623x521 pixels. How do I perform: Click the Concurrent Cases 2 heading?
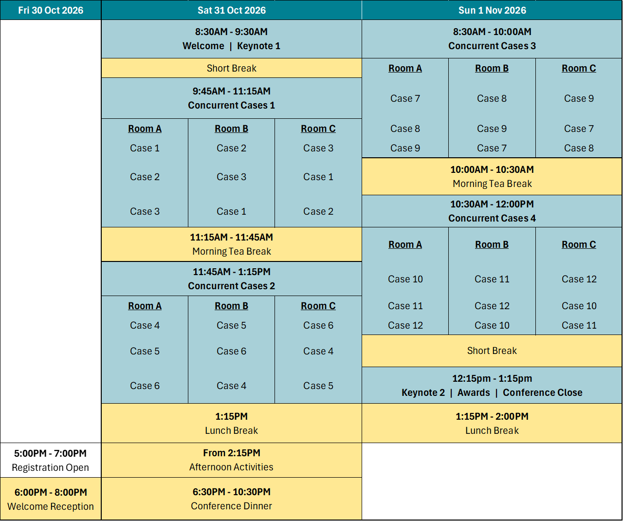[x=232, y=279]
